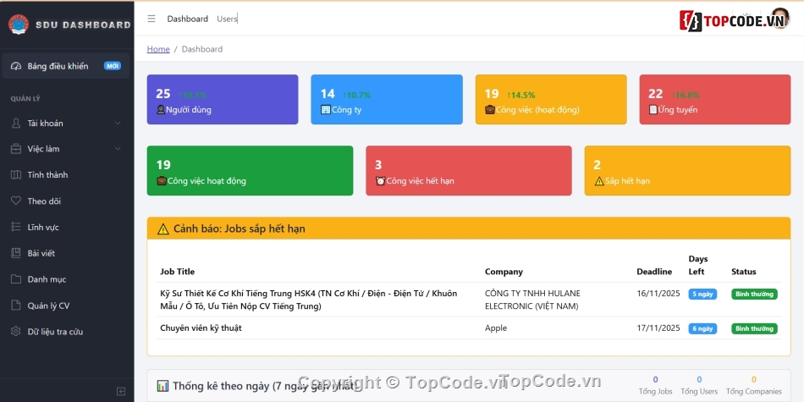This screenshot has height=402, width=804.
Task: Expand the Việc làm submenu chevron
Action: point(118,149)
